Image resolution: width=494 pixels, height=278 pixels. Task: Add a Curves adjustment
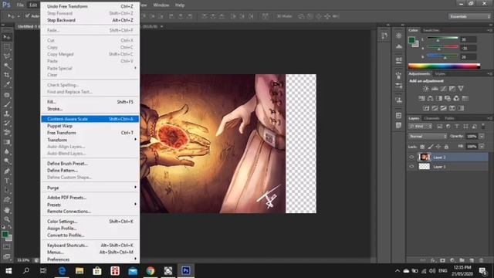coord(443,89)
